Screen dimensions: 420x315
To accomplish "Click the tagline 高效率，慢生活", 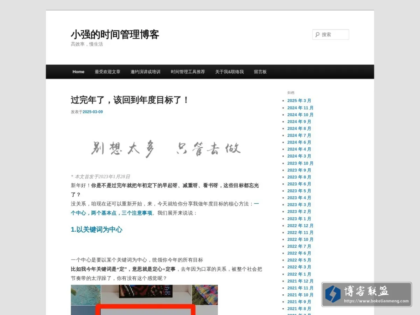I will point(87,44).
